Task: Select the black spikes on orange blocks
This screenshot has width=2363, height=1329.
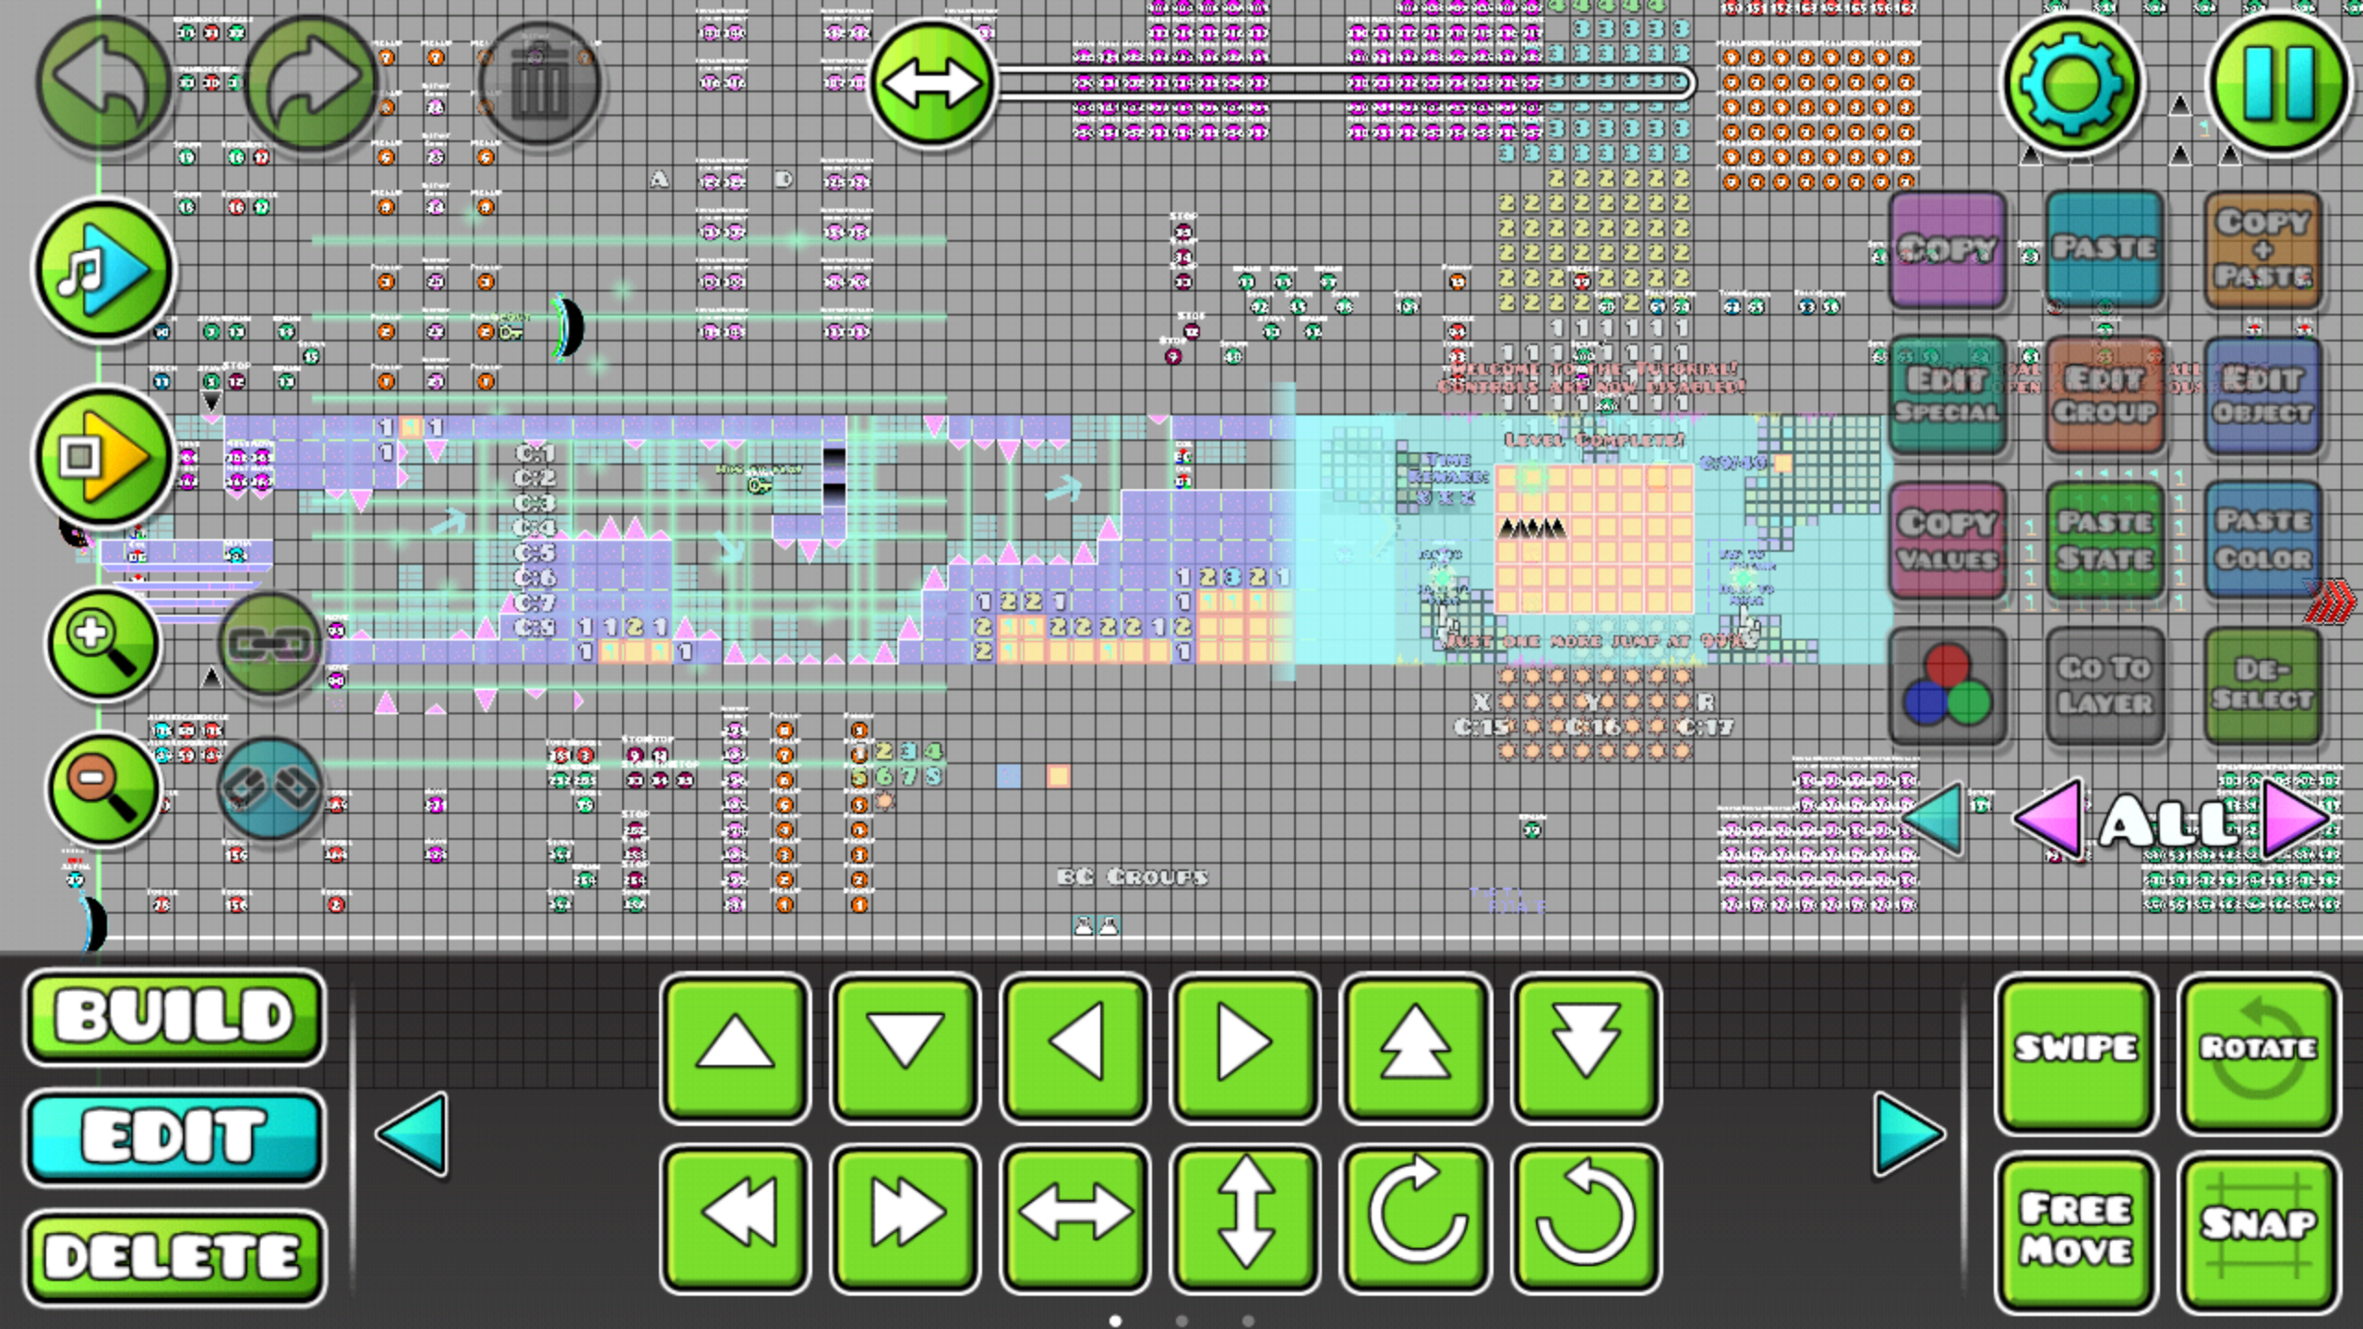Action: pyautogui.click(x=1532, y=528)
